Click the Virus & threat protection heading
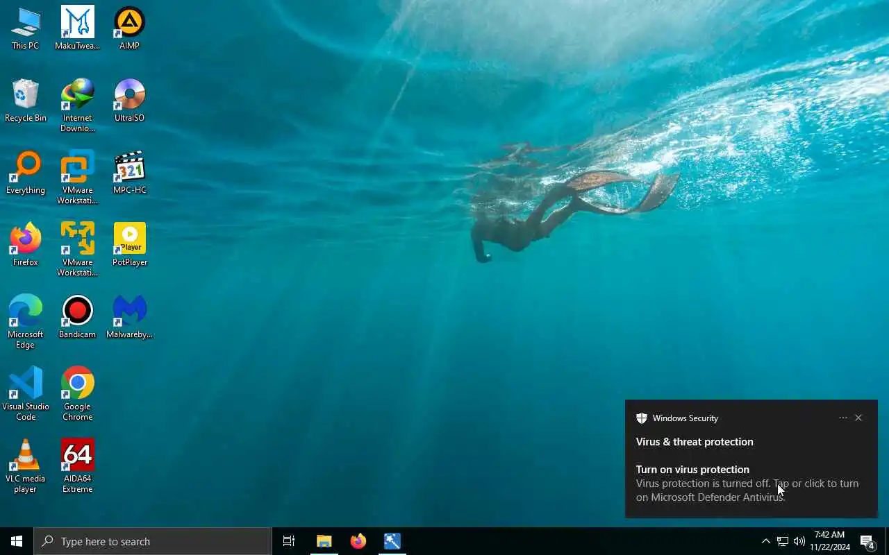This screenshot has width=889, height=555. coord(695,442)
